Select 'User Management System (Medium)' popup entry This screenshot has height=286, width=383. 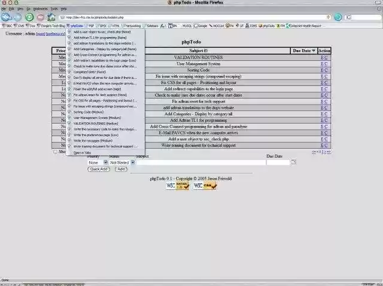[x=105, y=118]
